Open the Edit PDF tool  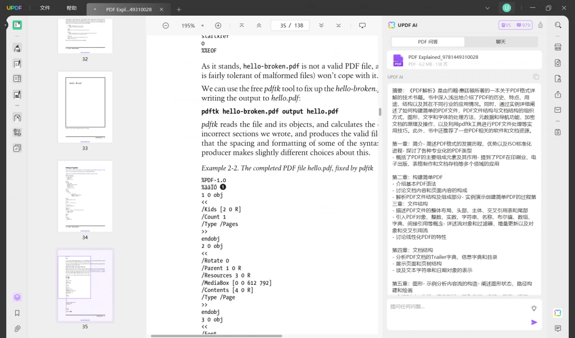(x=17, y=64)
